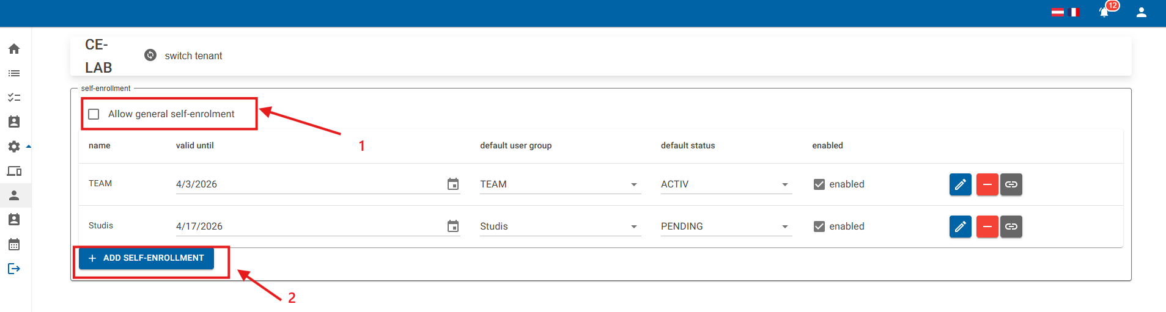Open the PENDING default status dropdown
The image size is (1166, 312).
(x=726, y=227)
